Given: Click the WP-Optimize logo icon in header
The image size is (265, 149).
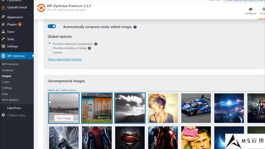Looking at the screenshot, I should click(x=41, y=8).
